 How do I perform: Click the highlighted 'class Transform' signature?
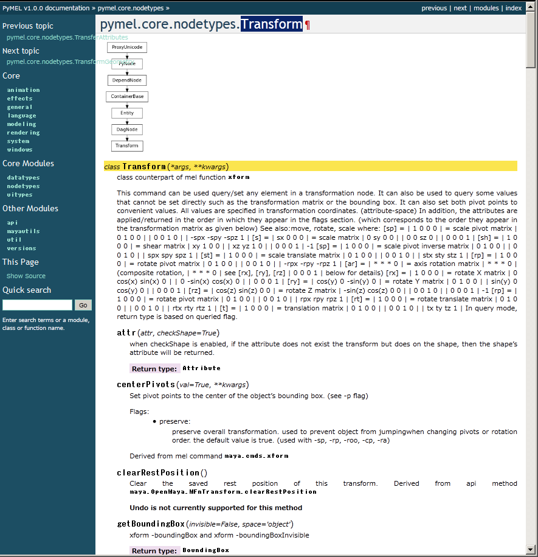(310, 166)
